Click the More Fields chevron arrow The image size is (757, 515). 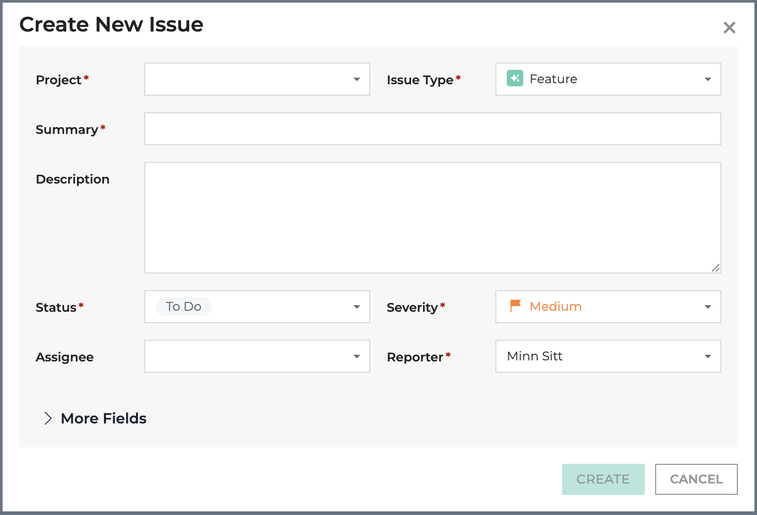pyautogui.click(x=48, y=418)
